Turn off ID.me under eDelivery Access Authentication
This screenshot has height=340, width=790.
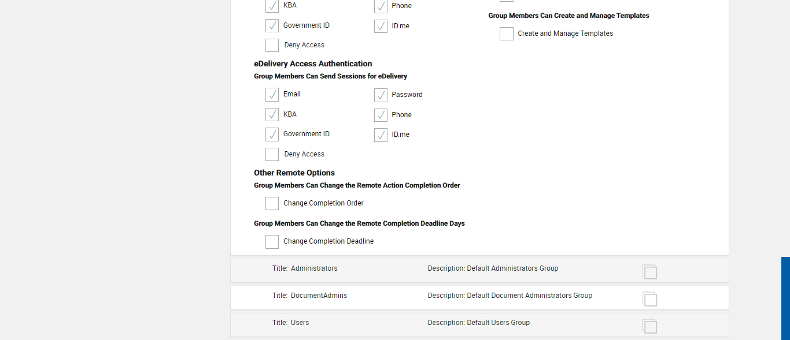click(381, 135)
